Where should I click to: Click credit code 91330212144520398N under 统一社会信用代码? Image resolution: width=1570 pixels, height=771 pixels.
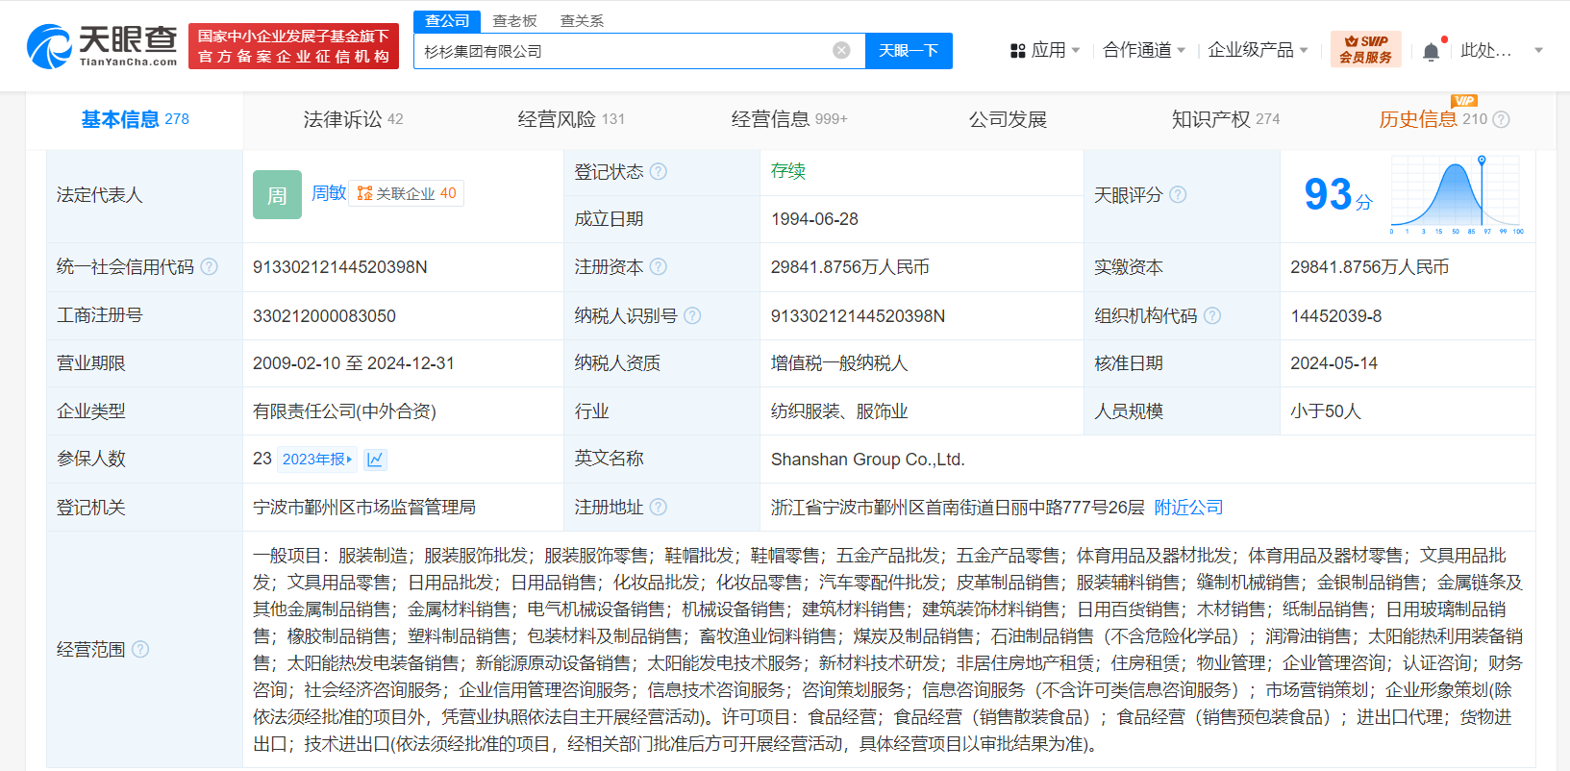click(340, 267)
